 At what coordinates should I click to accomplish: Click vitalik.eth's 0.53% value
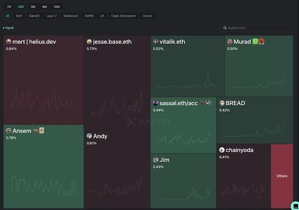coord(158,49)
